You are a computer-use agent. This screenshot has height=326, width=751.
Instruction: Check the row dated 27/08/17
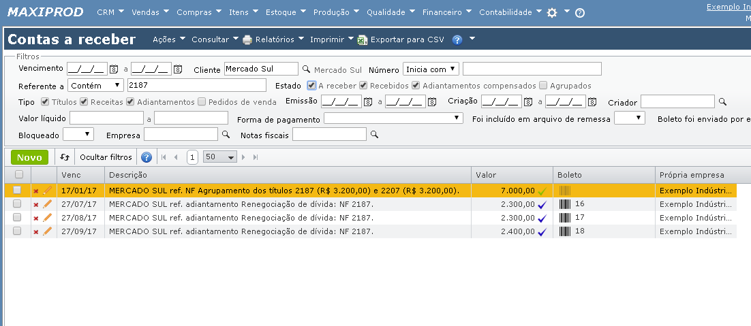coord(17,218)
